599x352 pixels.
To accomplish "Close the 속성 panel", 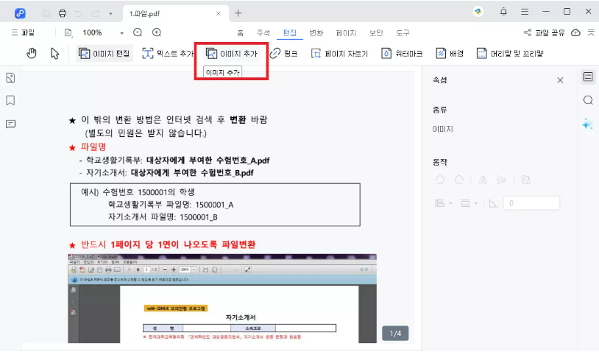I will (x=560, y=80).
